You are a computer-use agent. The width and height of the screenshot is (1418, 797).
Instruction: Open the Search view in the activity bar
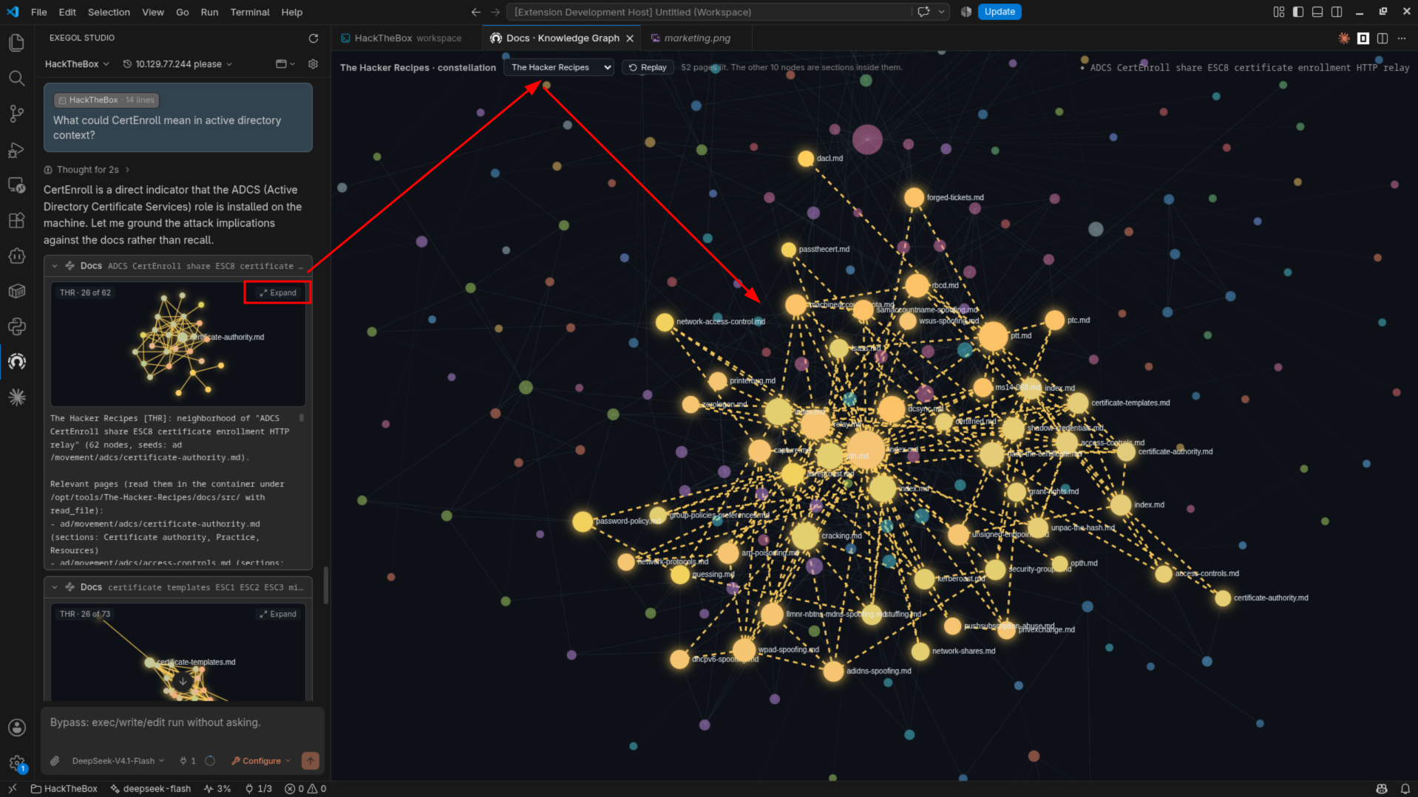[x=16, y=78]
